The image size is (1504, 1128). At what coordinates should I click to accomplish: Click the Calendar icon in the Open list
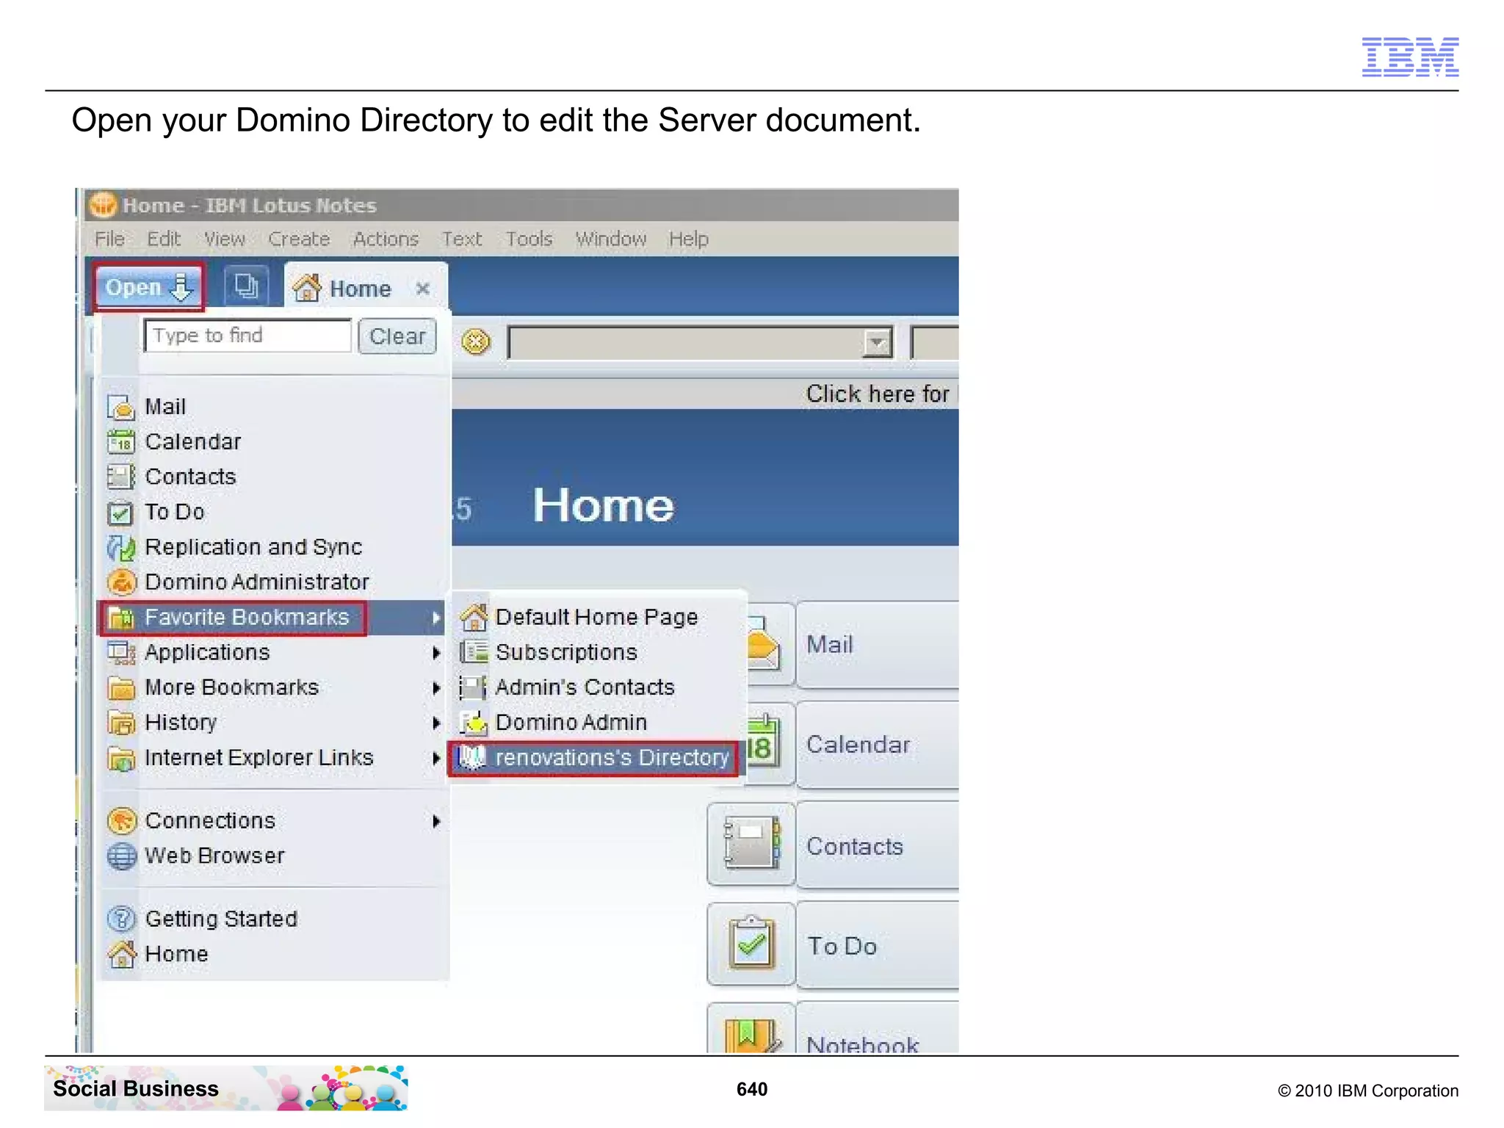tap(121, 442)
